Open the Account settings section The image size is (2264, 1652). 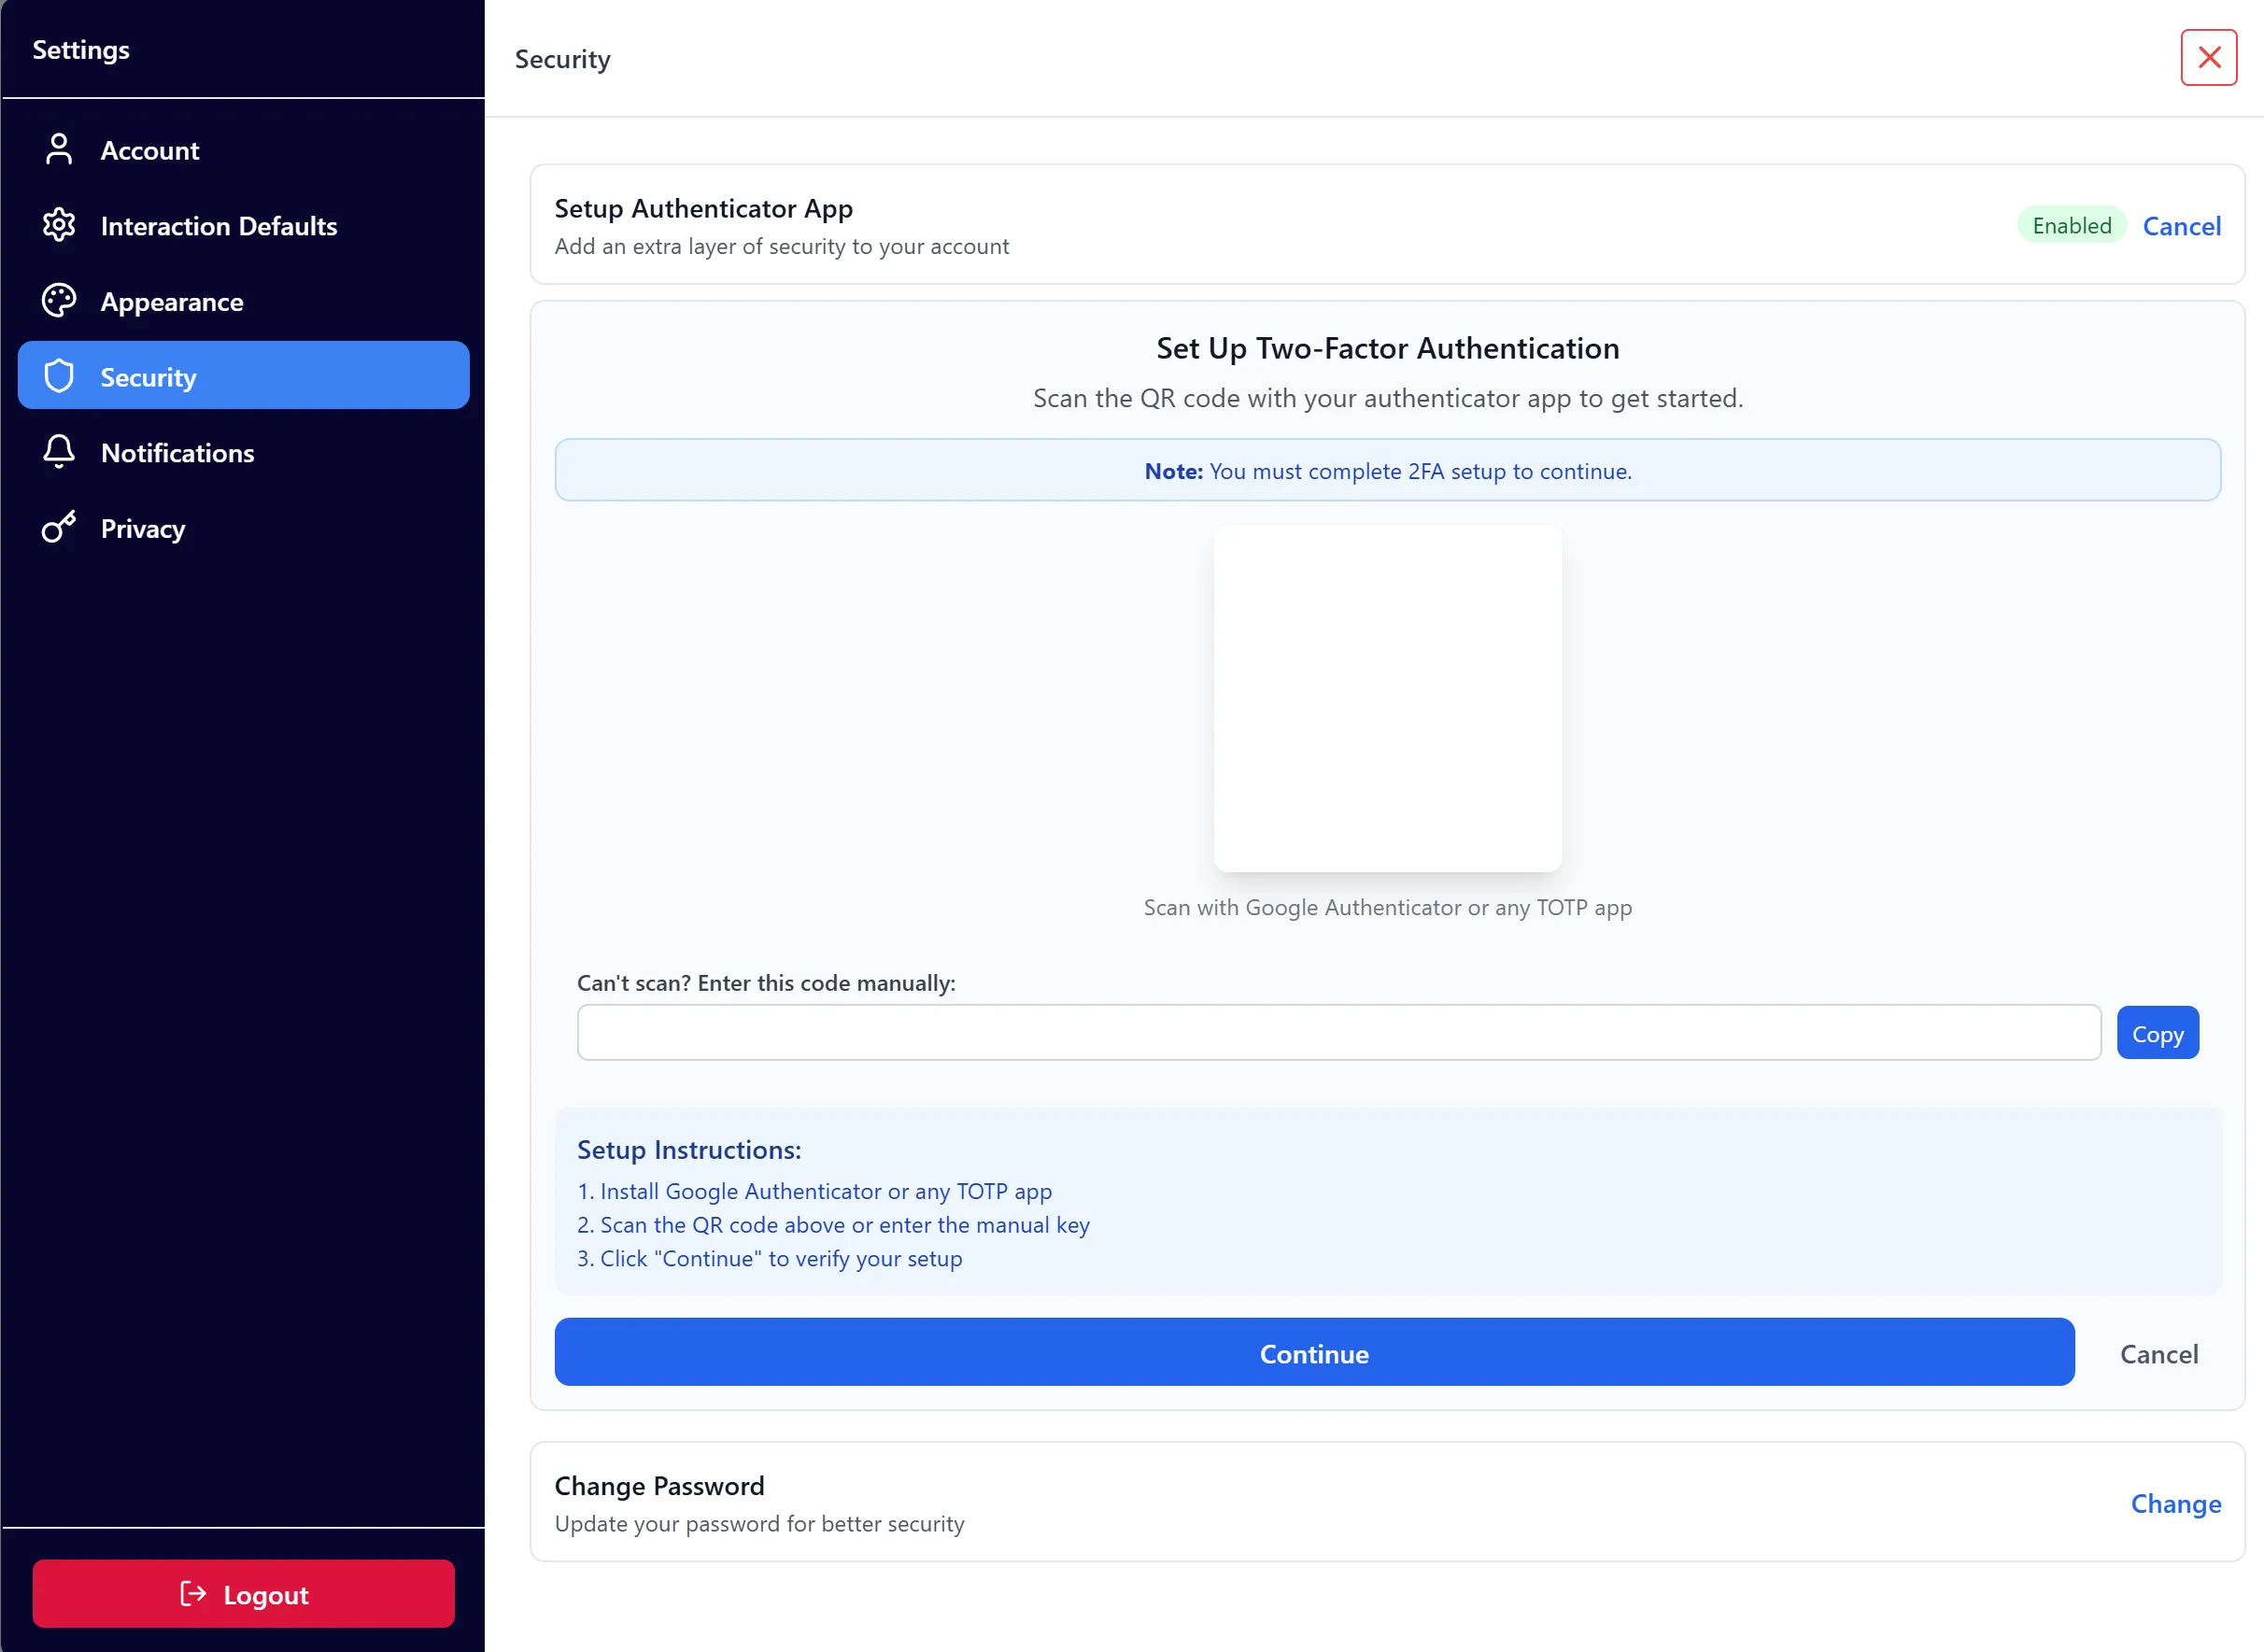click(x=150, y=151)
